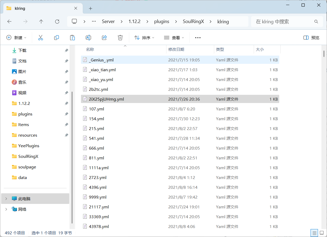The width and height of the screenshot is (327, 237).
Task: Click the Share icon in toolbar
Action: [104, 38]
